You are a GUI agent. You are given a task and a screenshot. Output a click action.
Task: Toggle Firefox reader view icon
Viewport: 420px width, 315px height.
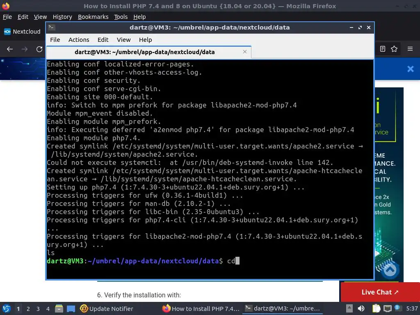click(383, 49)
